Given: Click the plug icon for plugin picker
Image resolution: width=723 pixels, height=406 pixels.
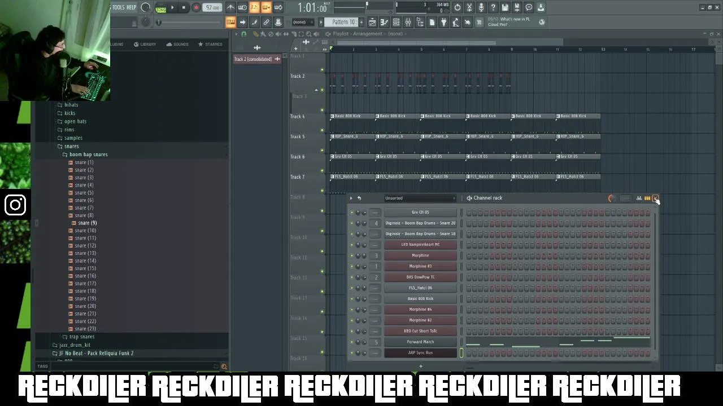Looking at the screenshot, I should pos(443,22).
